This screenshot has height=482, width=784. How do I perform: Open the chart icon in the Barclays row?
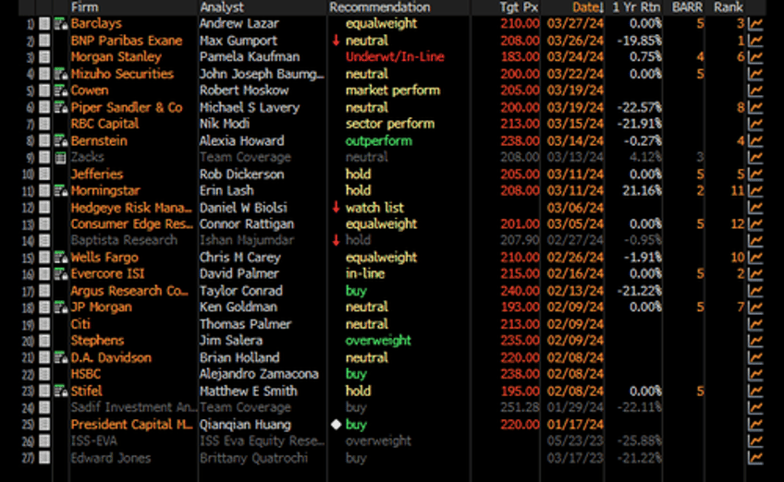[x=755, y=23]
